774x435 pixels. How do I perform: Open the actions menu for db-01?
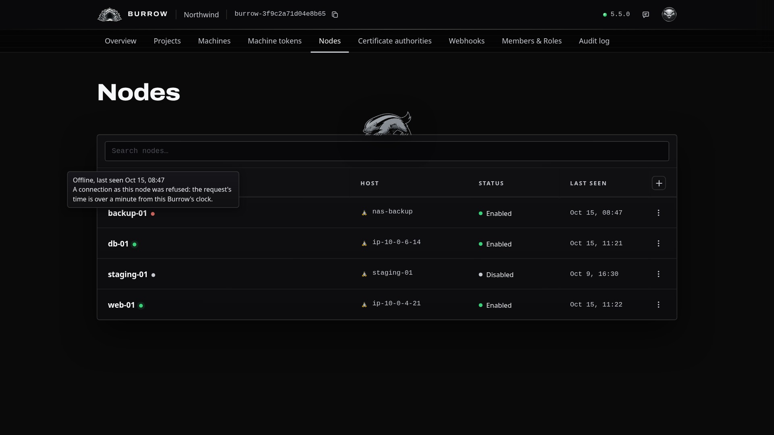click(658, 243)
